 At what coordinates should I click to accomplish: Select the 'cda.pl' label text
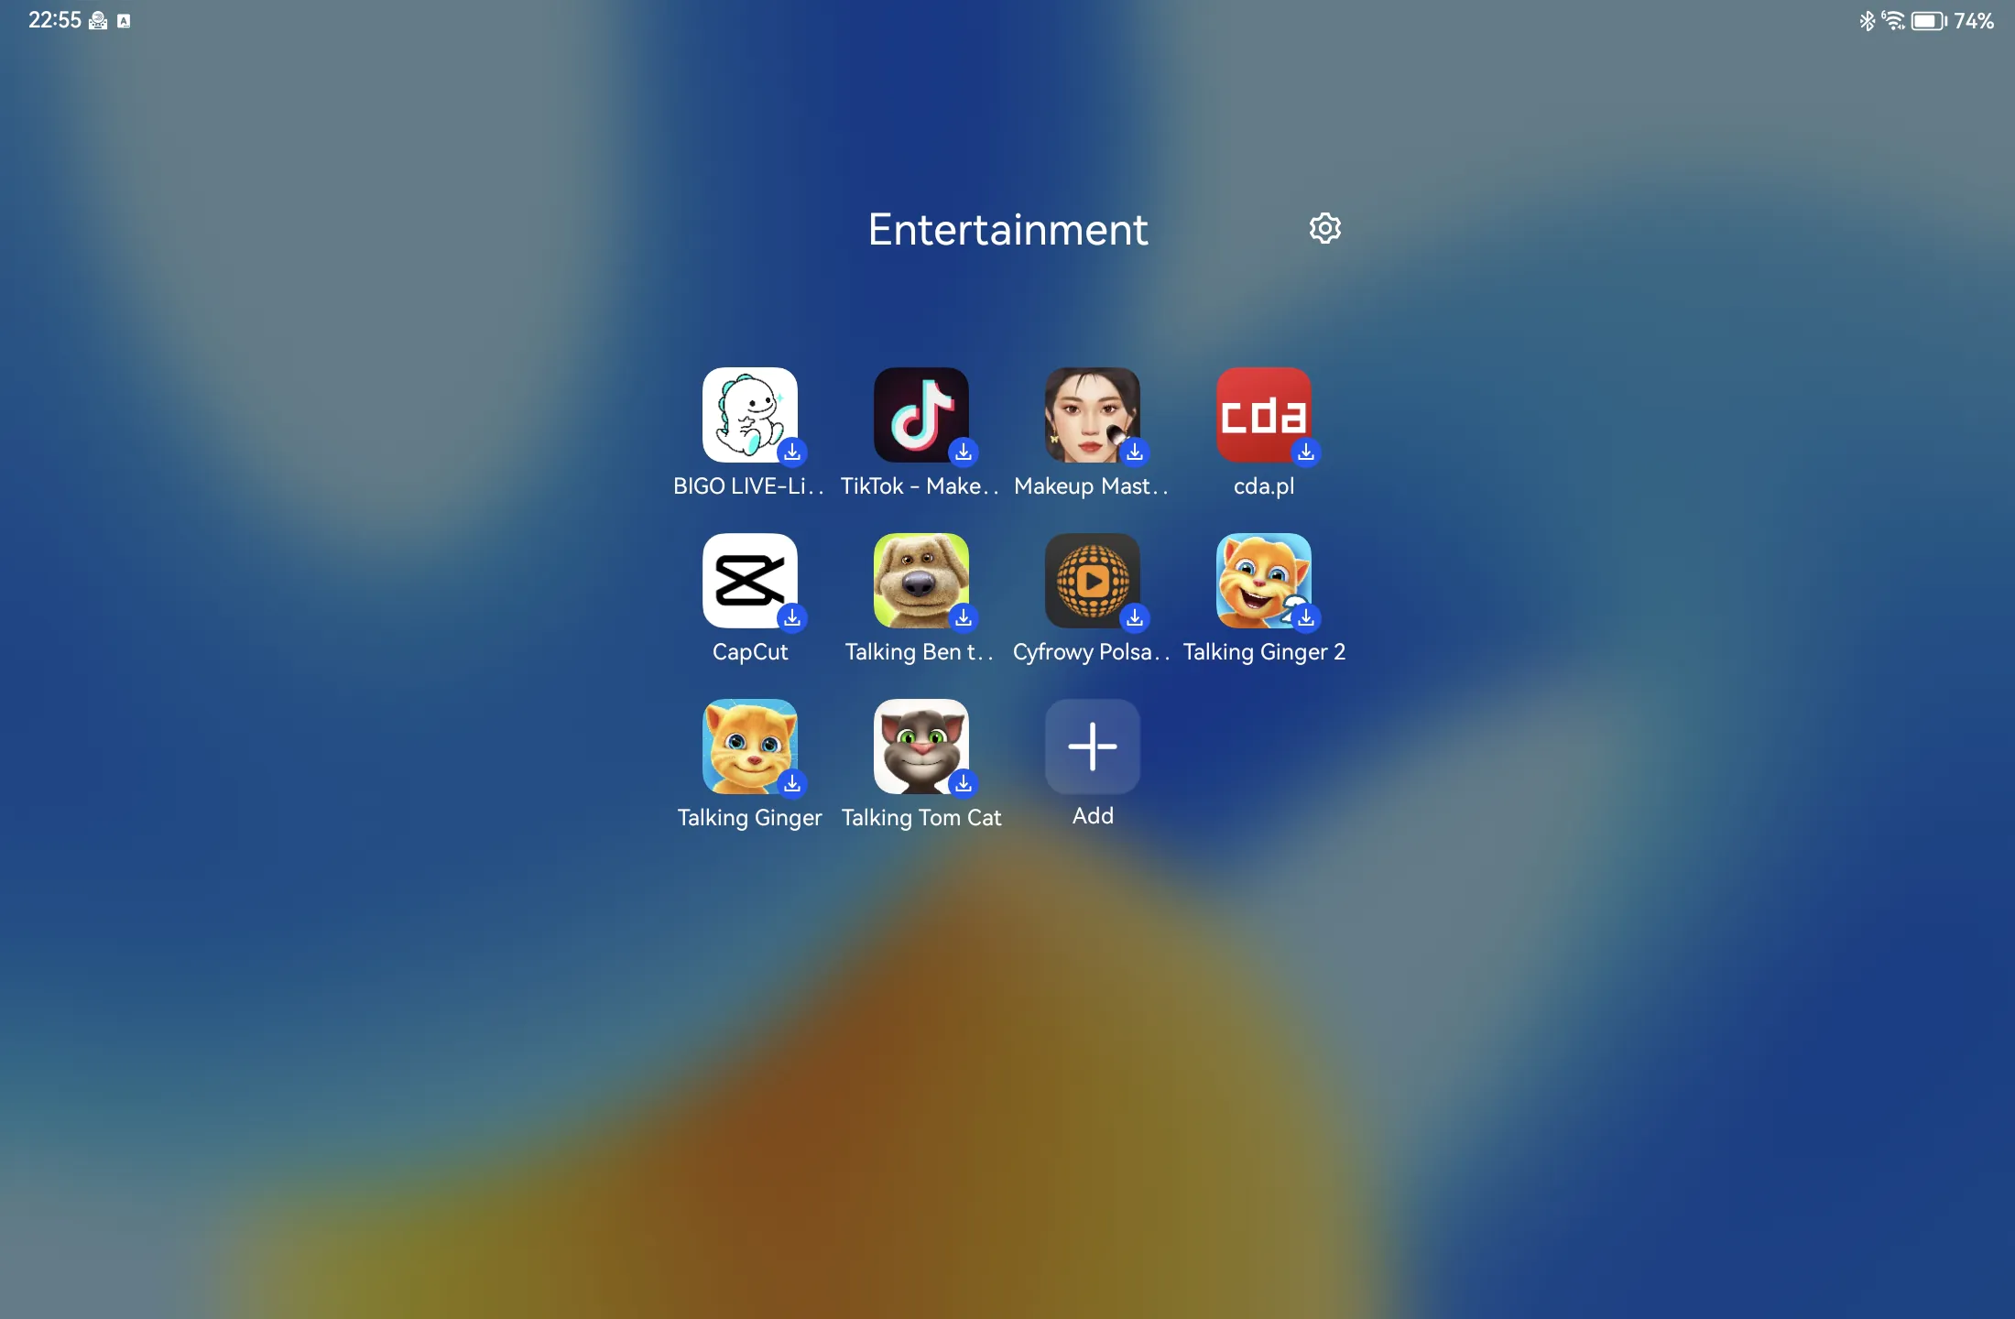[x=1264, y=486]
